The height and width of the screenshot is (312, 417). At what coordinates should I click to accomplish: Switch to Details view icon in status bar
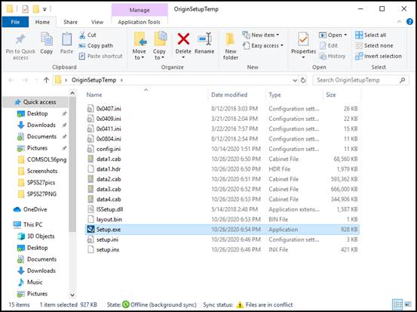point(397,304)
